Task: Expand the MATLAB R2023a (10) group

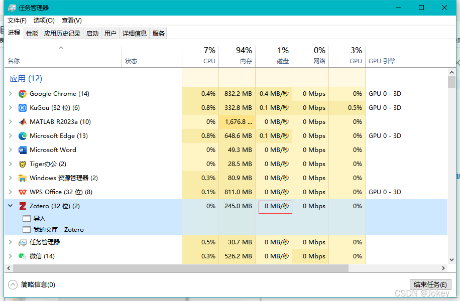Action: tap(11, 121)
